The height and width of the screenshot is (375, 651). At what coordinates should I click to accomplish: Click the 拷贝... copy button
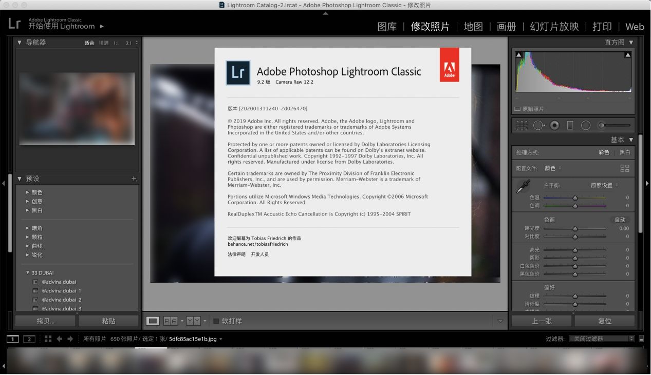click(x=45, y=321)
